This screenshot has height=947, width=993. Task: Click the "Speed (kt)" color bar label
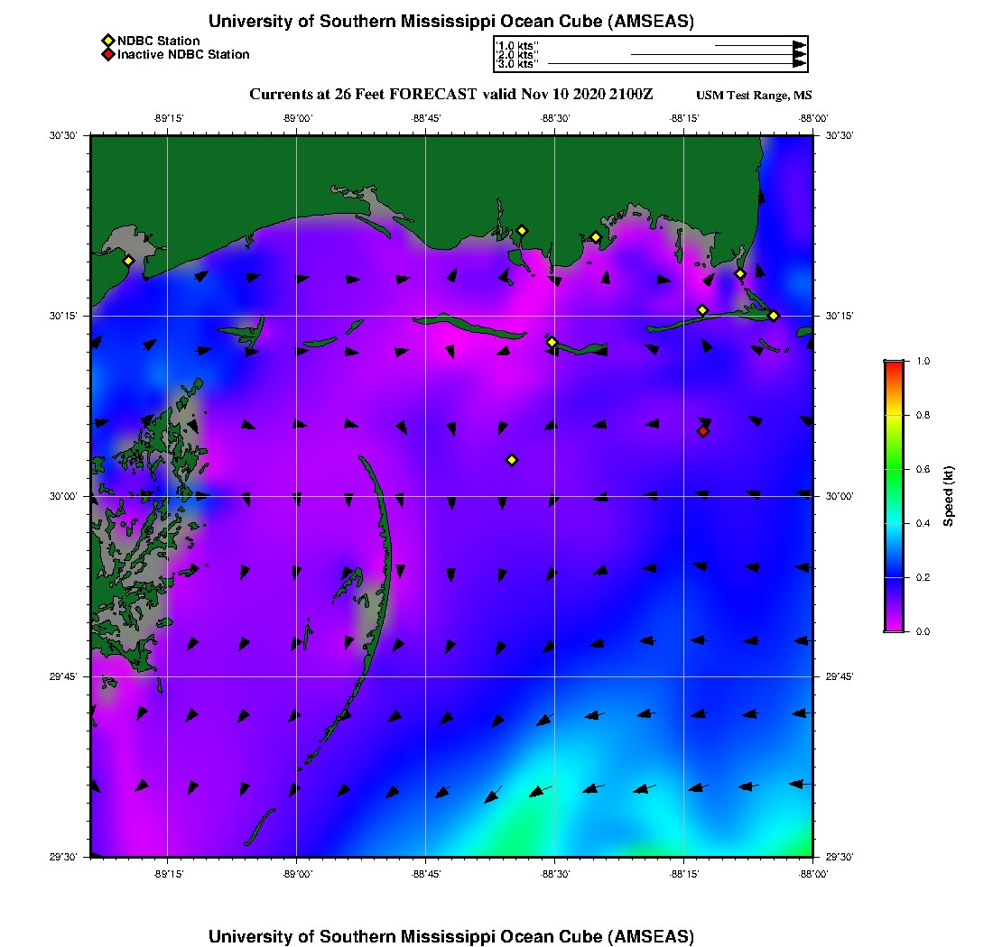coord(948,496)
